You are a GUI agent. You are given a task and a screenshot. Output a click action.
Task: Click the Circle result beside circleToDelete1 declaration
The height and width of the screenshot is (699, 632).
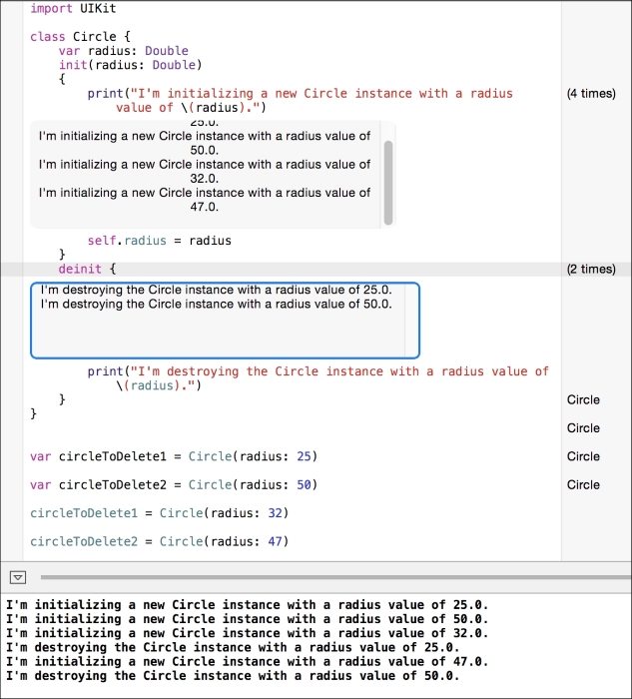(x=583, y=456)
